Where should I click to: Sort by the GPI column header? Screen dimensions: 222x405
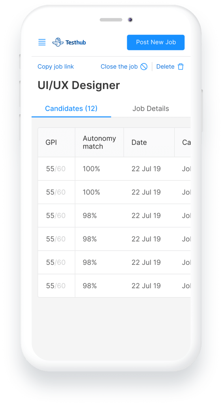(x=51, y=142)
